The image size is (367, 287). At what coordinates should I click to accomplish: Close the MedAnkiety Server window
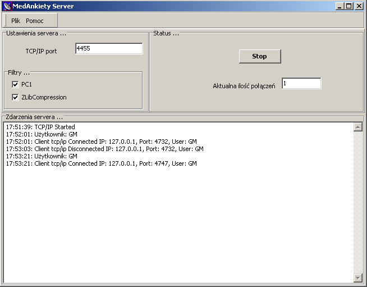359,6
